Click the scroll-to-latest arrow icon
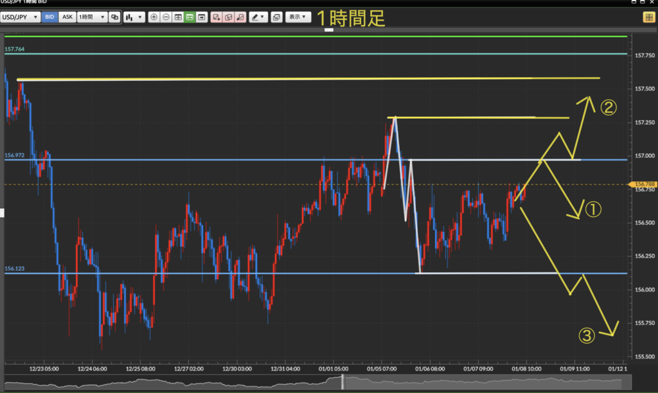 click(202, 17)
